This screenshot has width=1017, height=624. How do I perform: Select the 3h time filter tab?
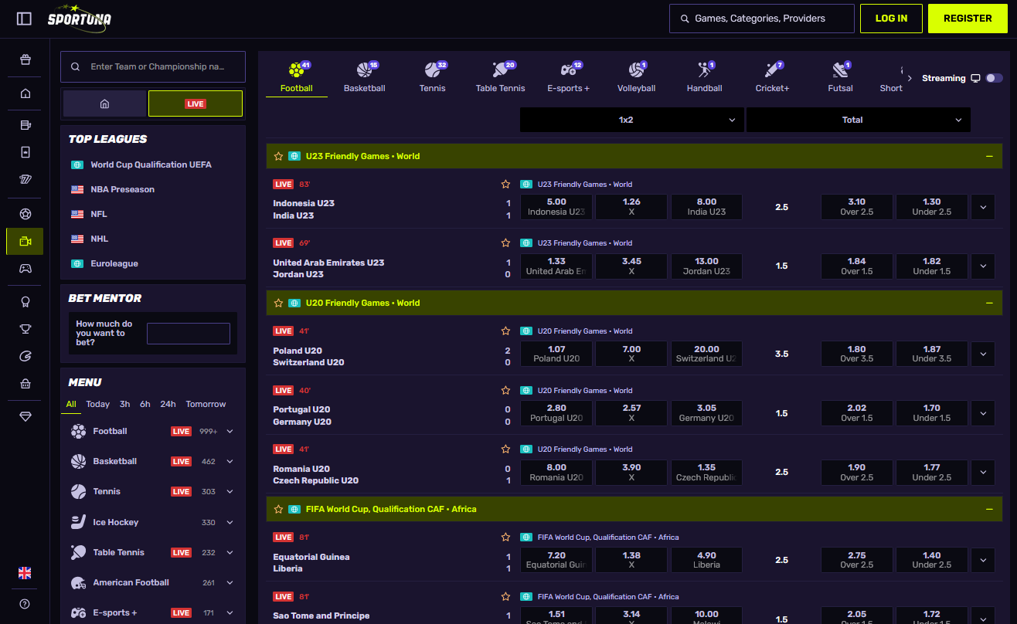[124, 404]
